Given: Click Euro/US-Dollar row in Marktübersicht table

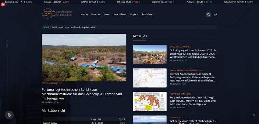Looking at the screenshot, I should coord(84,123).
